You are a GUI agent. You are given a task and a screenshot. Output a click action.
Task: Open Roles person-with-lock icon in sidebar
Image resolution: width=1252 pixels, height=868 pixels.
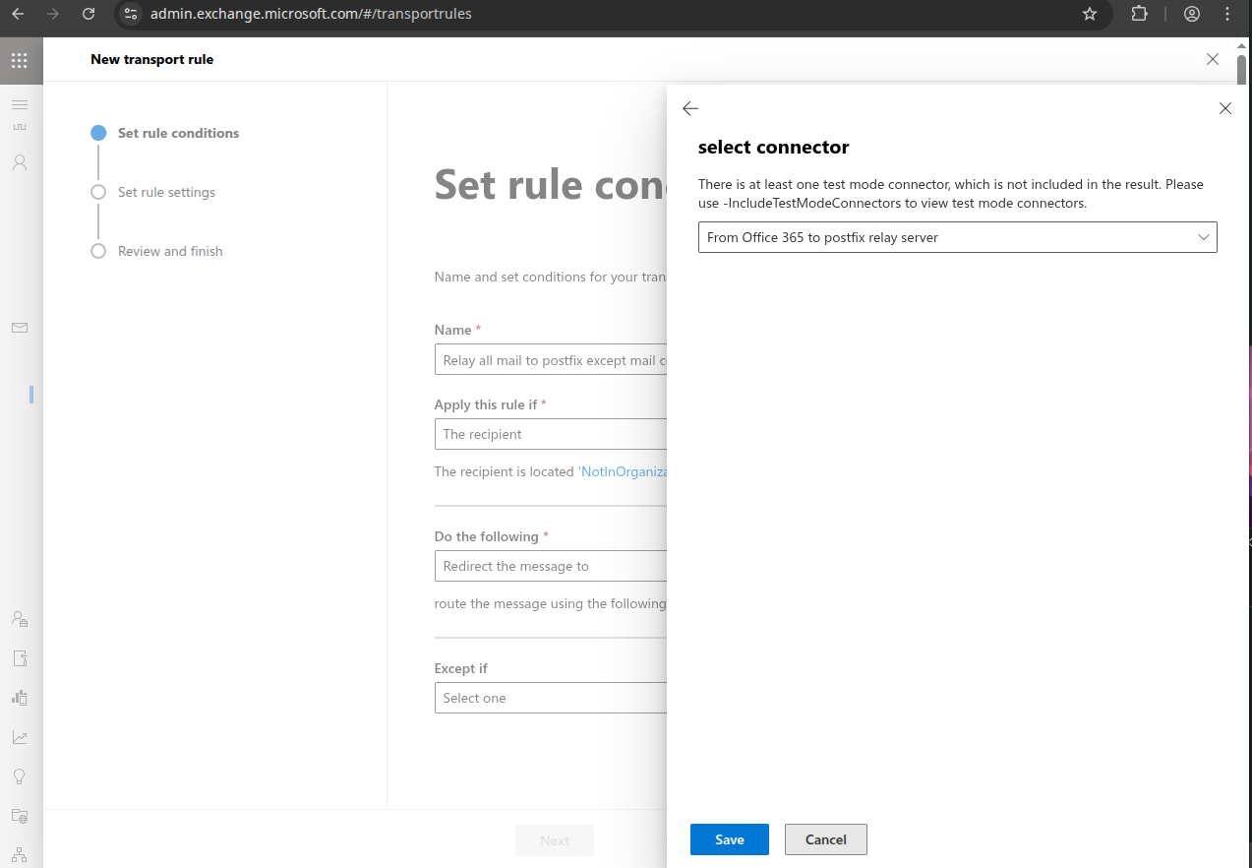(x=20, y=619)
